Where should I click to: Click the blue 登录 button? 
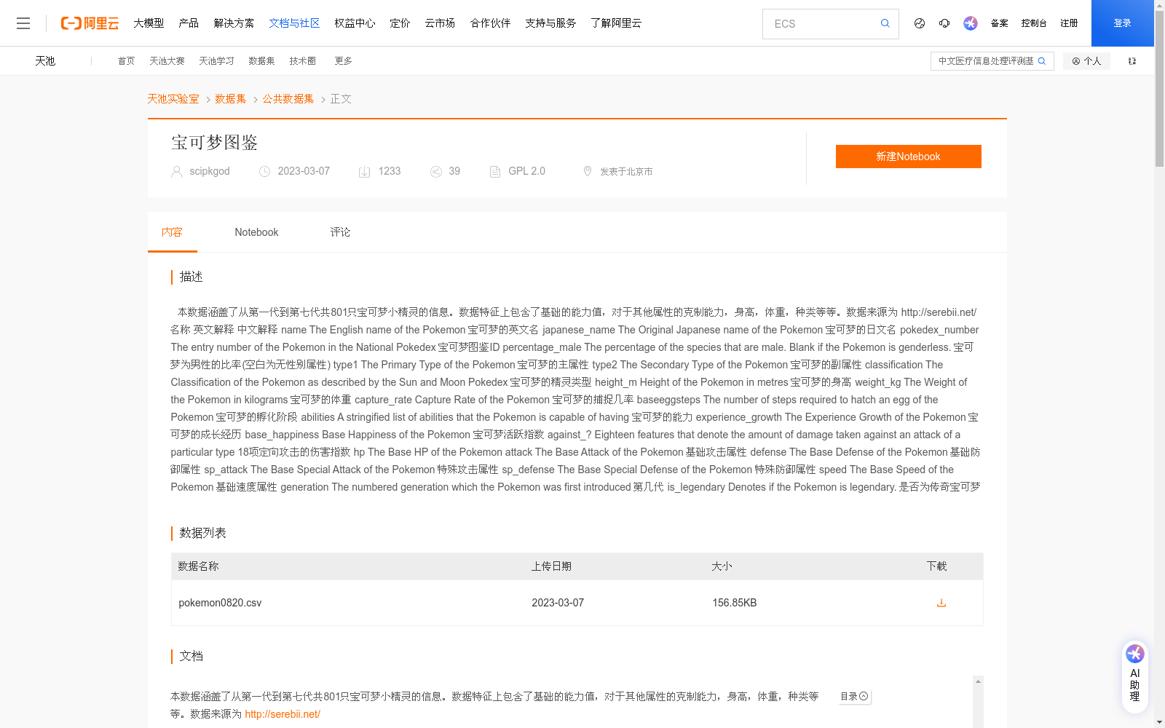pos(1123,23)
